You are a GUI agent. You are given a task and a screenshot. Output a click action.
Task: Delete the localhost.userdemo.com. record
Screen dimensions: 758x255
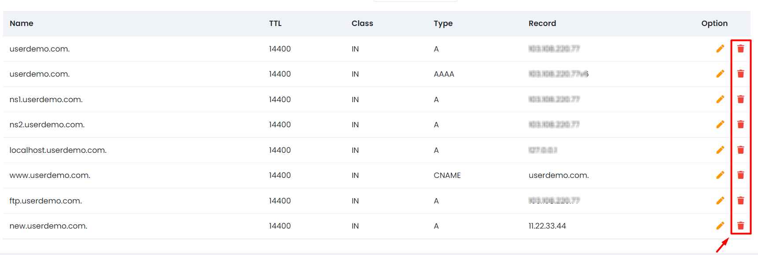point(741,150)
